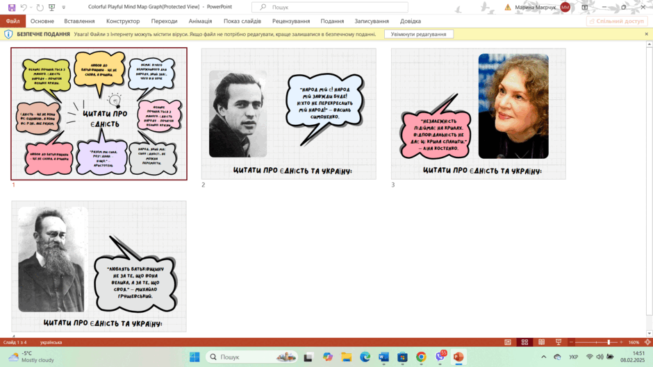653x367 pixels.
Task: Click the БЕЗПЕЧНЕ ПОДАННЯ label in the yellow message bar
Action: pyautogui.click(x=43, y=34)
